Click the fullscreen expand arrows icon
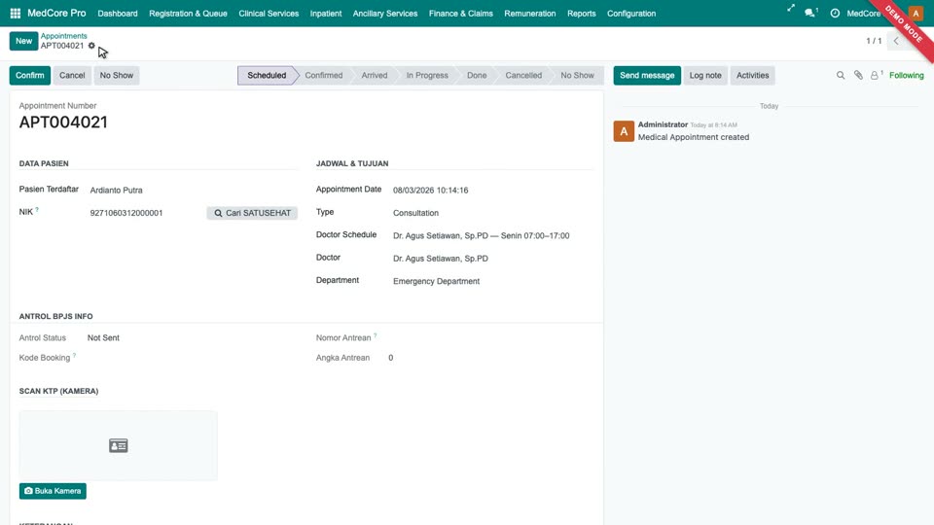 [790, 9]
